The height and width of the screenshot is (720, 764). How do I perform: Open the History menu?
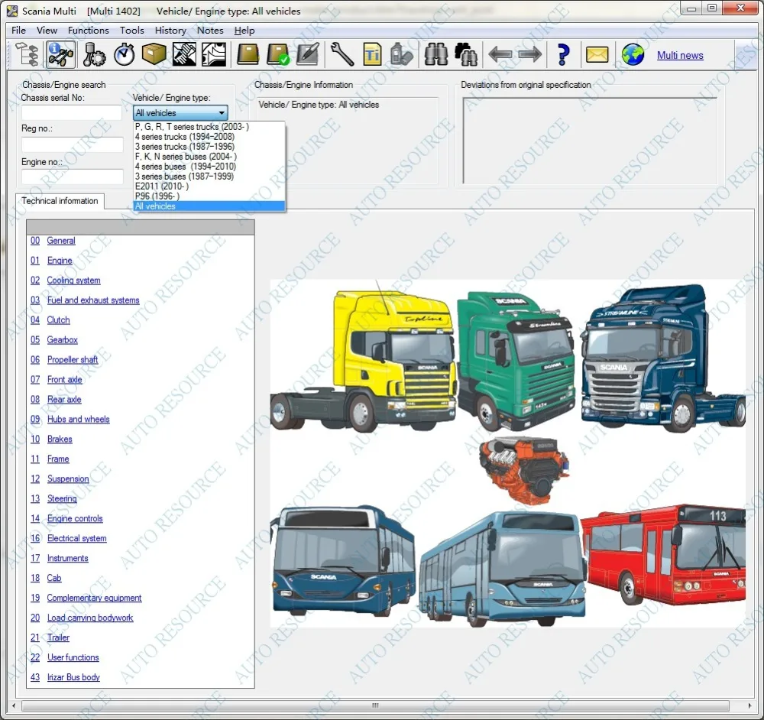coord(170,30)
